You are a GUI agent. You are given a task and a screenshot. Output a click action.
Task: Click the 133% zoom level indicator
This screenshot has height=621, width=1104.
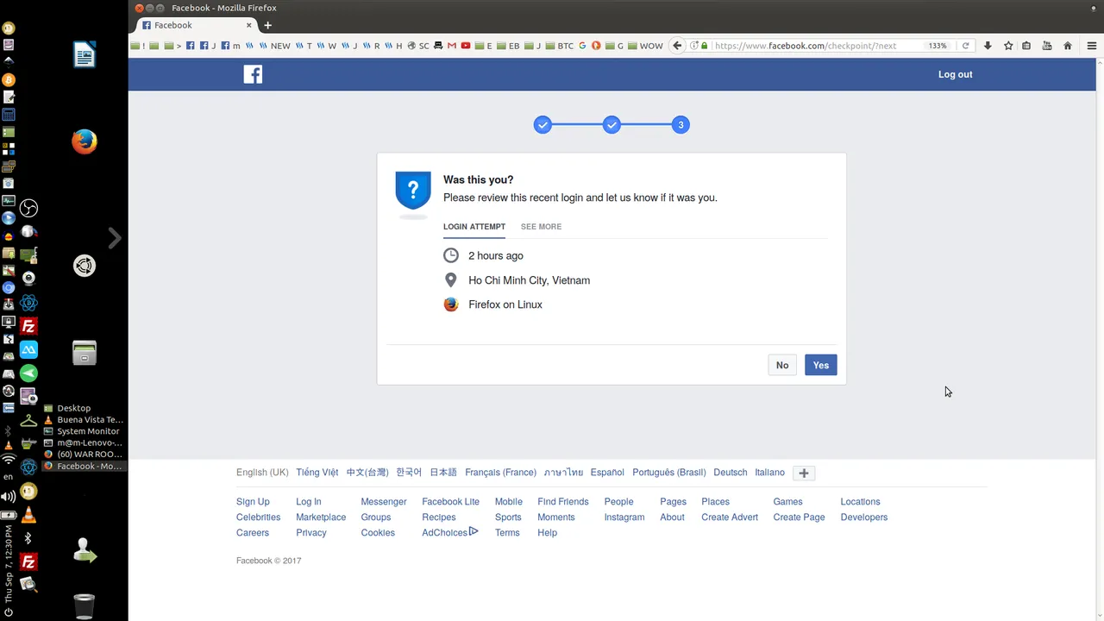coord(937,46)
